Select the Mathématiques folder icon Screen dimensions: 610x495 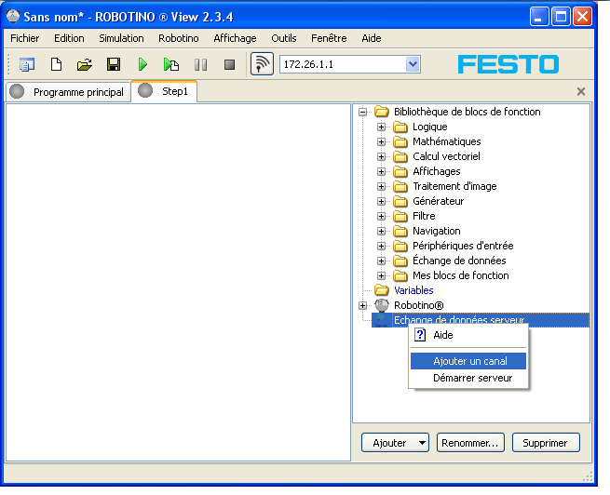pos(400,141)
